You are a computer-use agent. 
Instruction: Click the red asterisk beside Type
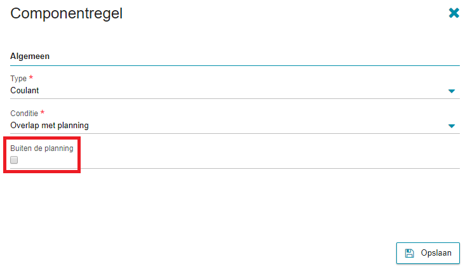click(31, 77)
